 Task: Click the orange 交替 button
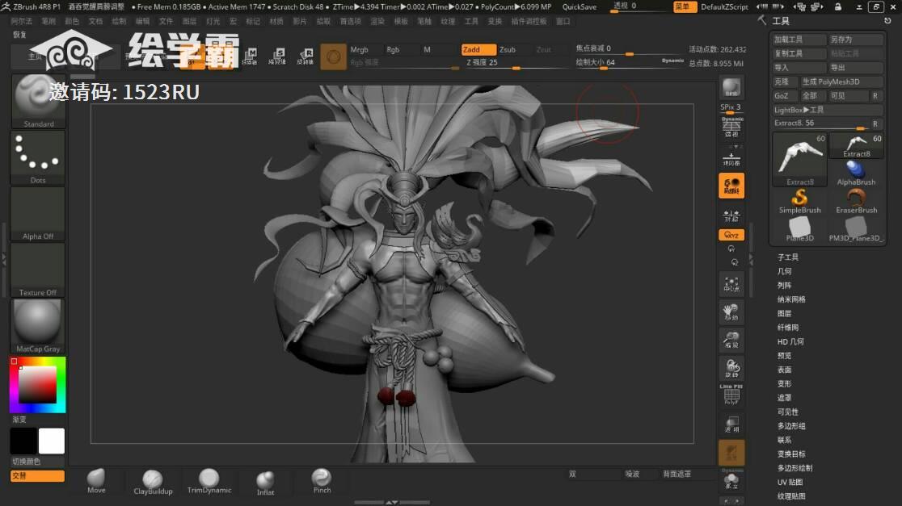coord(37,476)
